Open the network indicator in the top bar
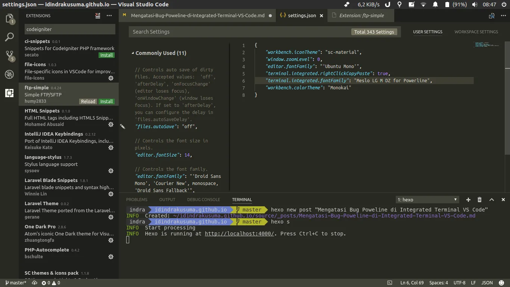The height and width of the screenshot is (287, 510). click(423, 4)
